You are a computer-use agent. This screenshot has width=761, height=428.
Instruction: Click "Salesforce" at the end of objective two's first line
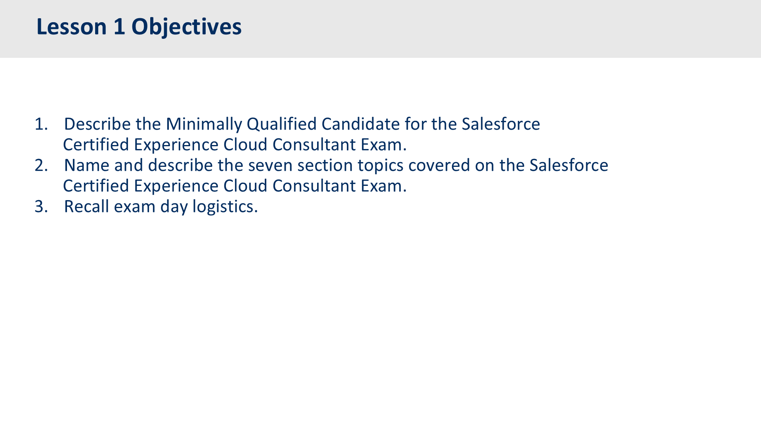tap(569, 165)
